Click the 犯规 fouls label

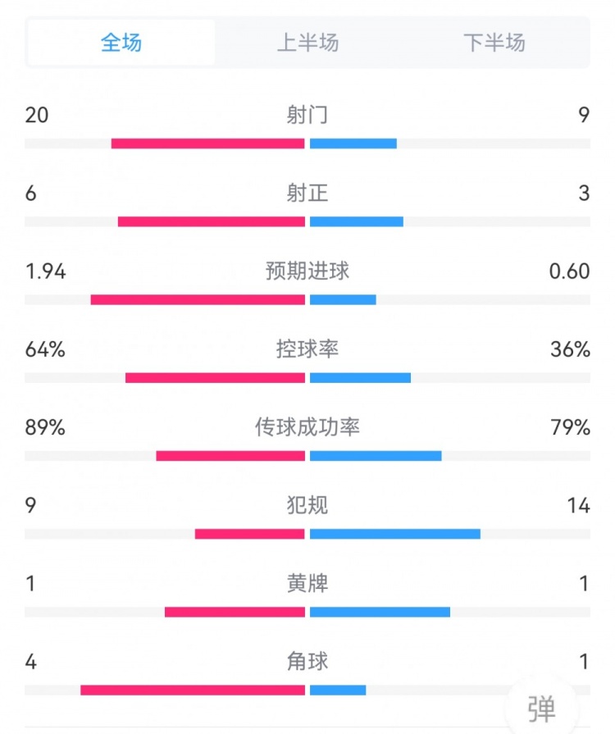point(307,505)
